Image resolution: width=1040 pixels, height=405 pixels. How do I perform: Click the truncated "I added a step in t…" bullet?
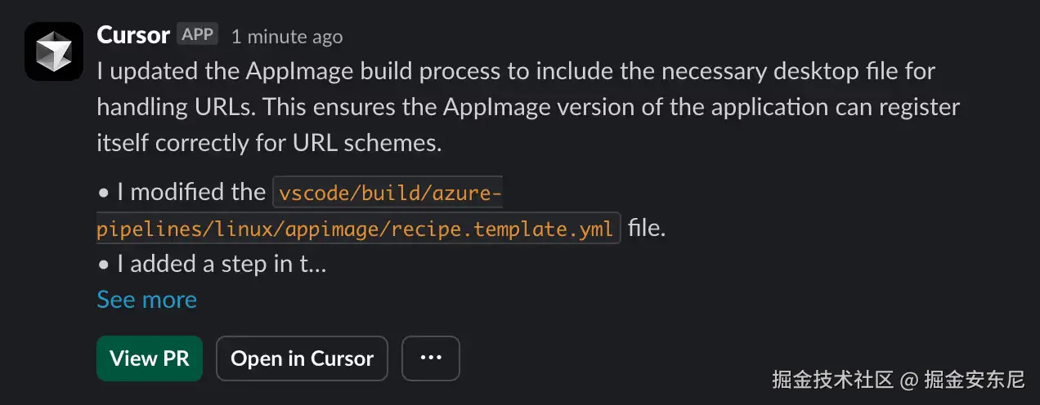[x=221, y=264]
